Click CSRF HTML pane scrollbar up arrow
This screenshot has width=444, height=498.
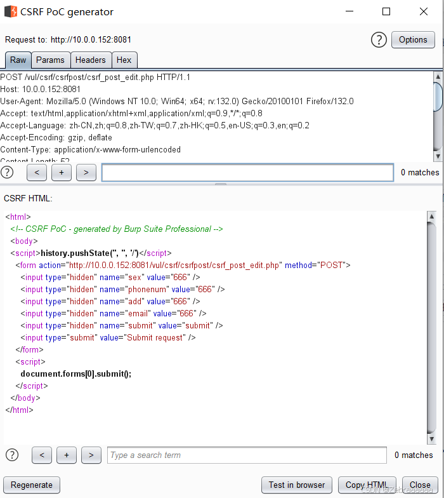coord(431,217)
